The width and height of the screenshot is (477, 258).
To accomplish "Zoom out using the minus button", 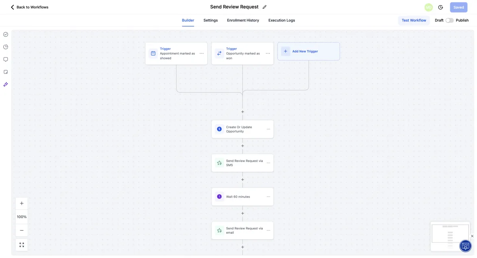I will tap(21, 230).
